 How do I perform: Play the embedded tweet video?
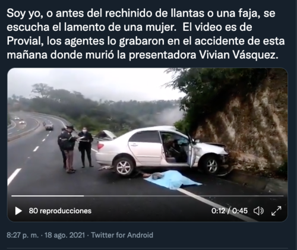click(x=18, y=211)
